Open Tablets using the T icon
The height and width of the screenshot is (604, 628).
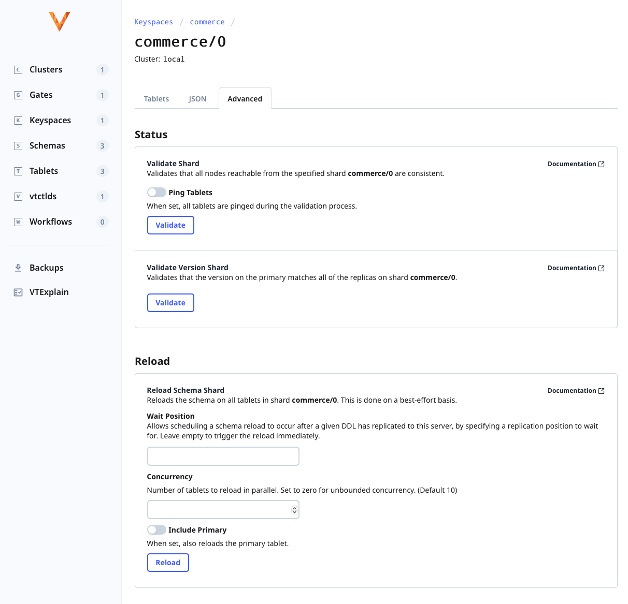[x=18, y=171]
